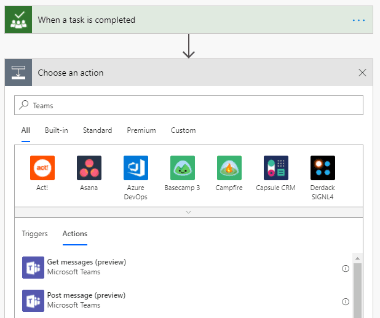Switch to the Custom tab

click(x=183, y=130)
